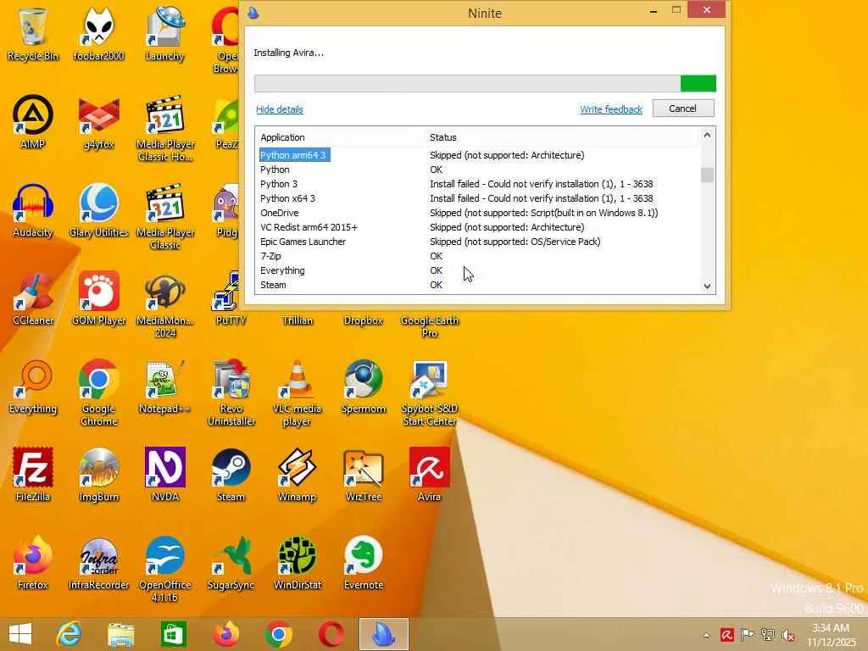The height and width of the screenshot is (651, 868).
Task: Open the muted volume tray icon
Action: coord(787,635)
